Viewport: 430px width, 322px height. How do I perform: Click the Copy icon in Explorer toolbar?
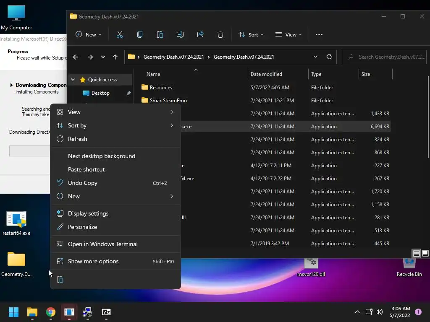(x=139, y=34)
